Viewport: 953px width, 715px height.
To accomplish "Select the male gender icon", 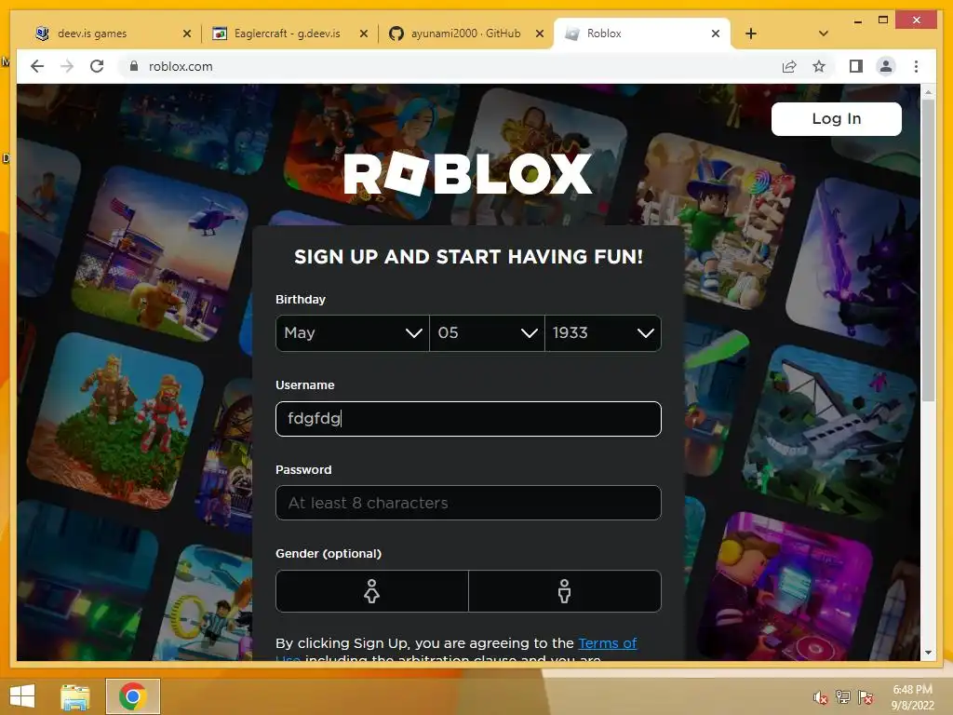I will [565, 591].
